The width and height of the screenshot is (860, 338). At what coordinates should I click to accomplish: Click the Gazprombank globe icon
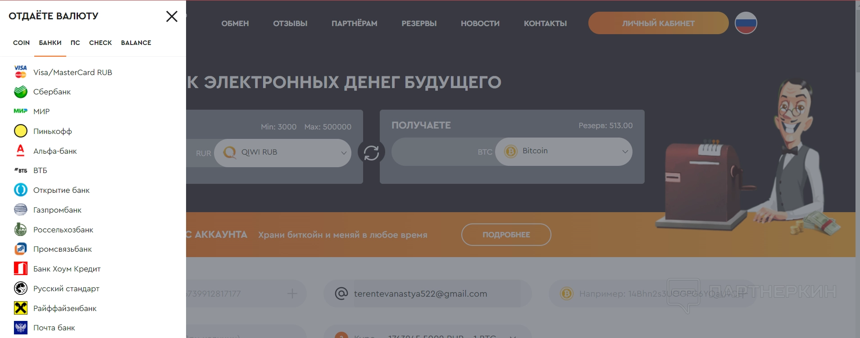click(x=21, y=209)
